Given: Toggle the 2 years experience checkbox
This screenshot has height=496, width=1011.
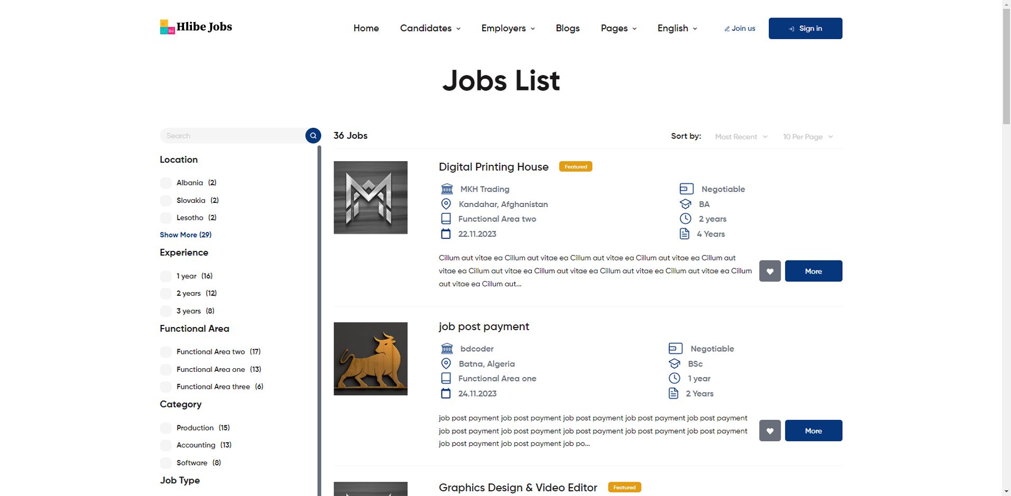Looking at the screenshot, I should click(x=166, y=294).
